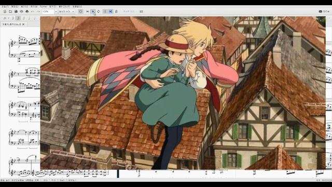The image size is (332, 187).
Task: Save the score with the floppy disk icon
Action: click(16, 11)
